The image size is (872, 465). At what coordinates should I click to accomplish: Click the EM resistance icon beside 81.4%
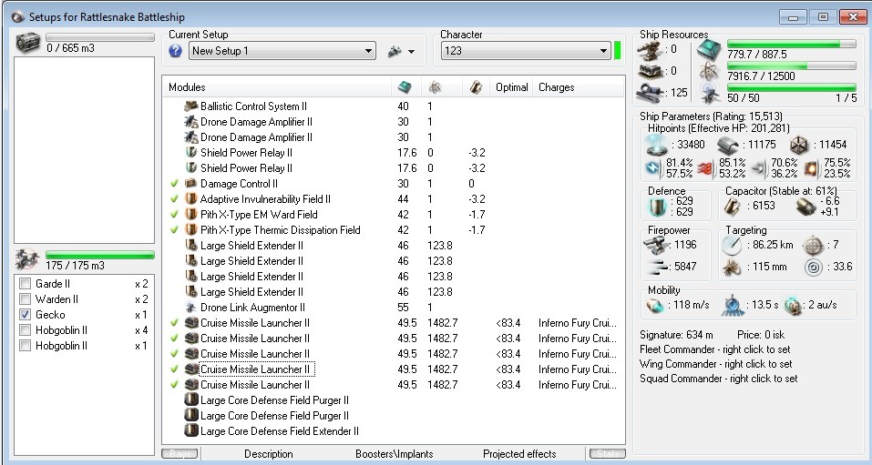click(x=653, y=168)
